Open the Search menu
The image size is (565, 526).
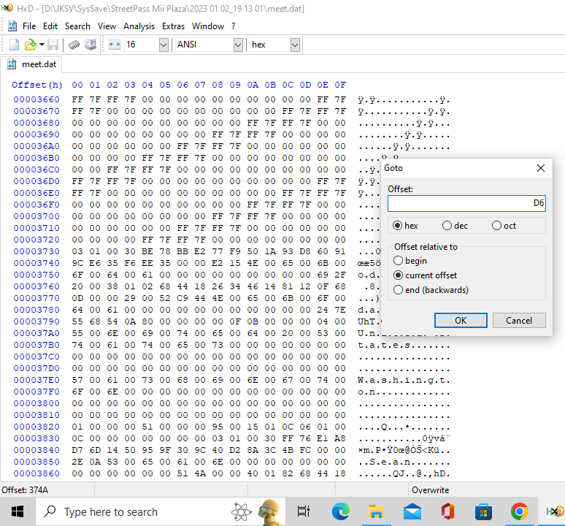coord(77,26)
